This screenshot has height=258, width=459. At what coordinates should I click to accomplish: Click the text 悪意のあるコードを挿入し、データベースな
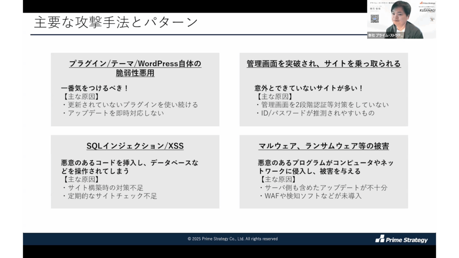pyautogui.click(x=130, y=163)
